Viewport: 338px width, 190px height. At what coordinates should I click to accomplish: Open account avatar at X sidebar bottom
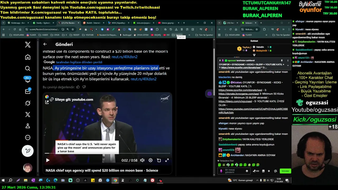pyautogui.click(x=28, y=168)
